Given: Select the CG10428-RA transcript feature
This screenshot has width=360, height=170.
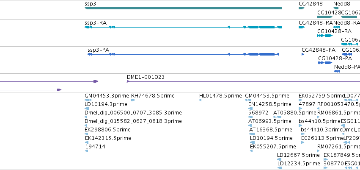Looking at the screenshot, I should (325, 36).
